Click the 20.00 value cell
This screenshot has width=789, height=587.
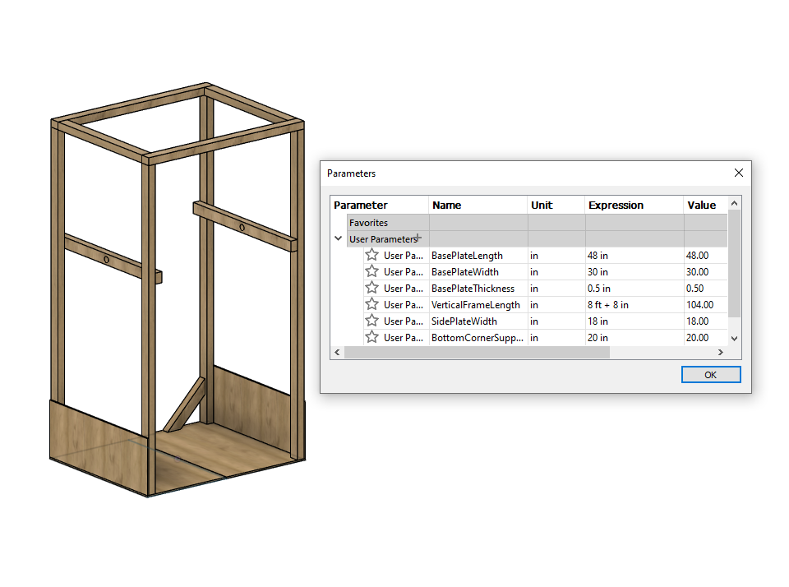[x=705, y=337]
